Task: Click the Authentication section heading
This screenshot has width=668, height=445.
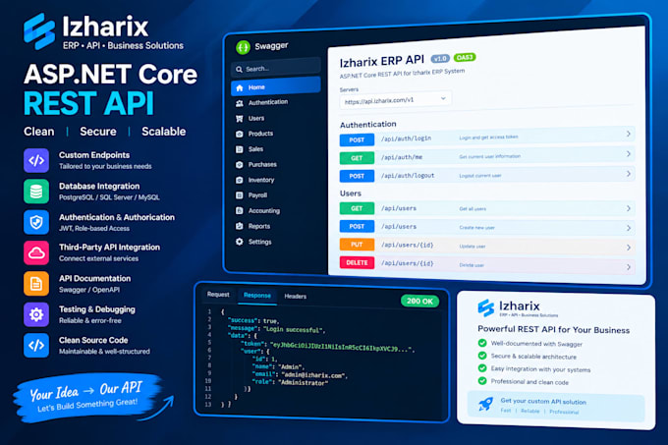Action: [368, 125]
